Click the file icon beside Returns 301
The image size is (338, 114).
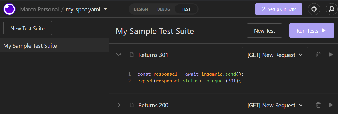pyautogui.click(x=131, y=55)
